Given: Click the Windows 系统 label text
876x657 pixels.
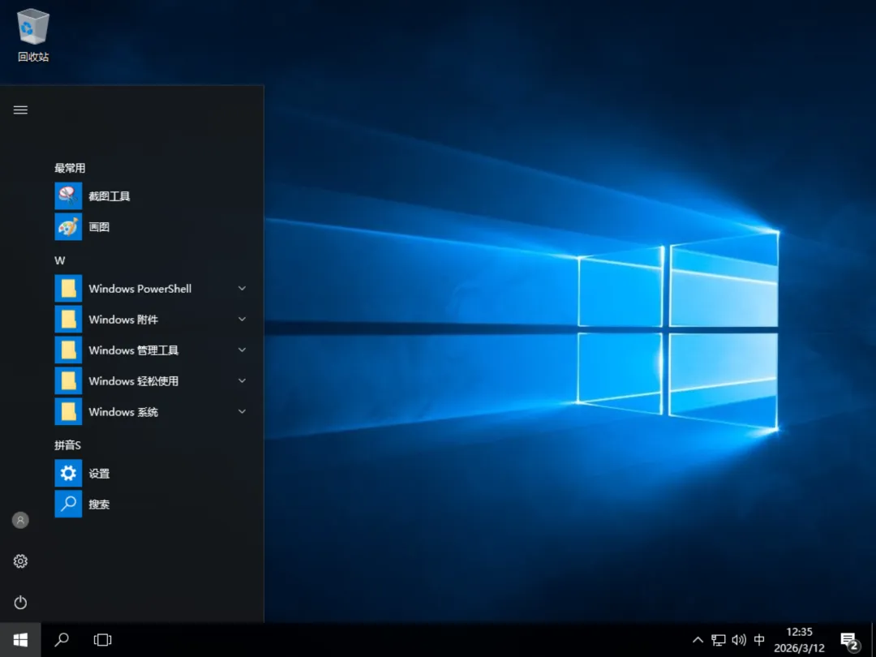Looking at the screenshot, I should coord(123,412).
